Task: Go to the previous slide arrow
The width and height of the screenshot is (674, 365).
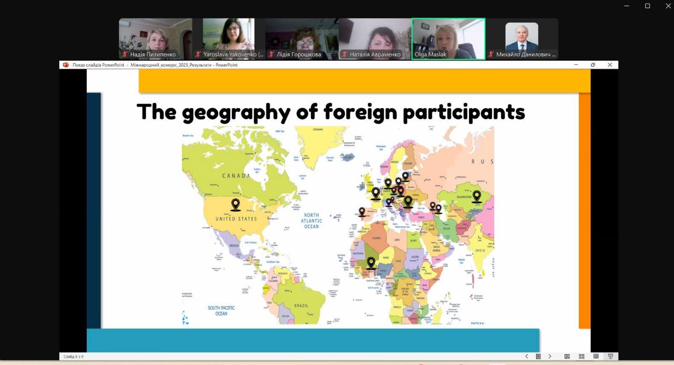Action: (527, 356)
